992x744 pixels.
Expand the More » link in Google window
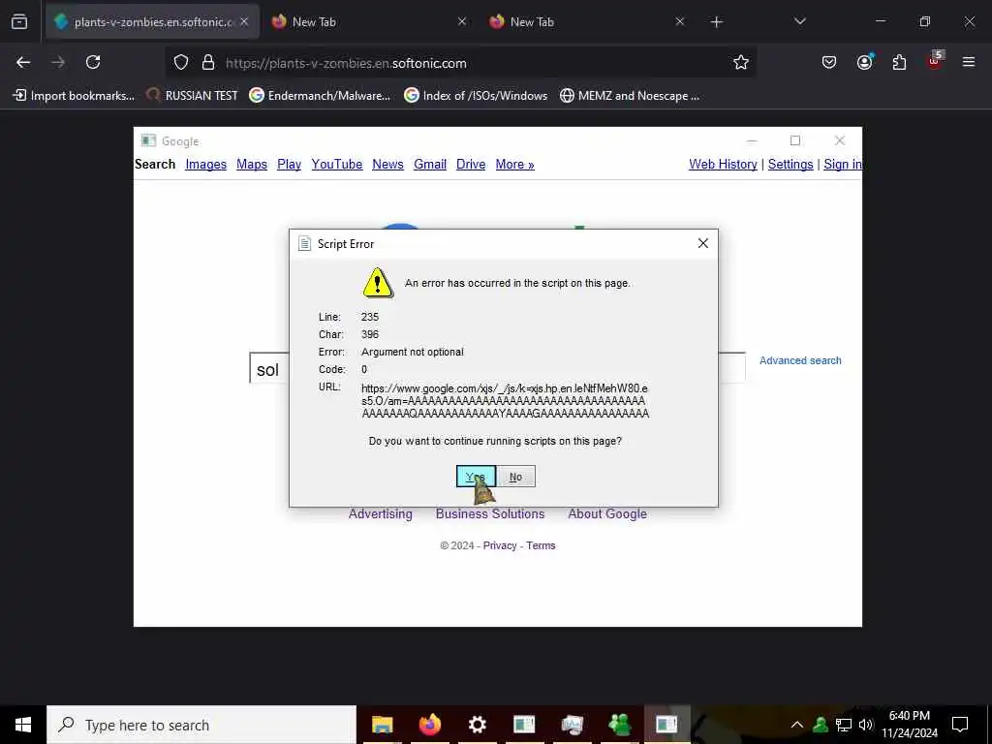515,165
